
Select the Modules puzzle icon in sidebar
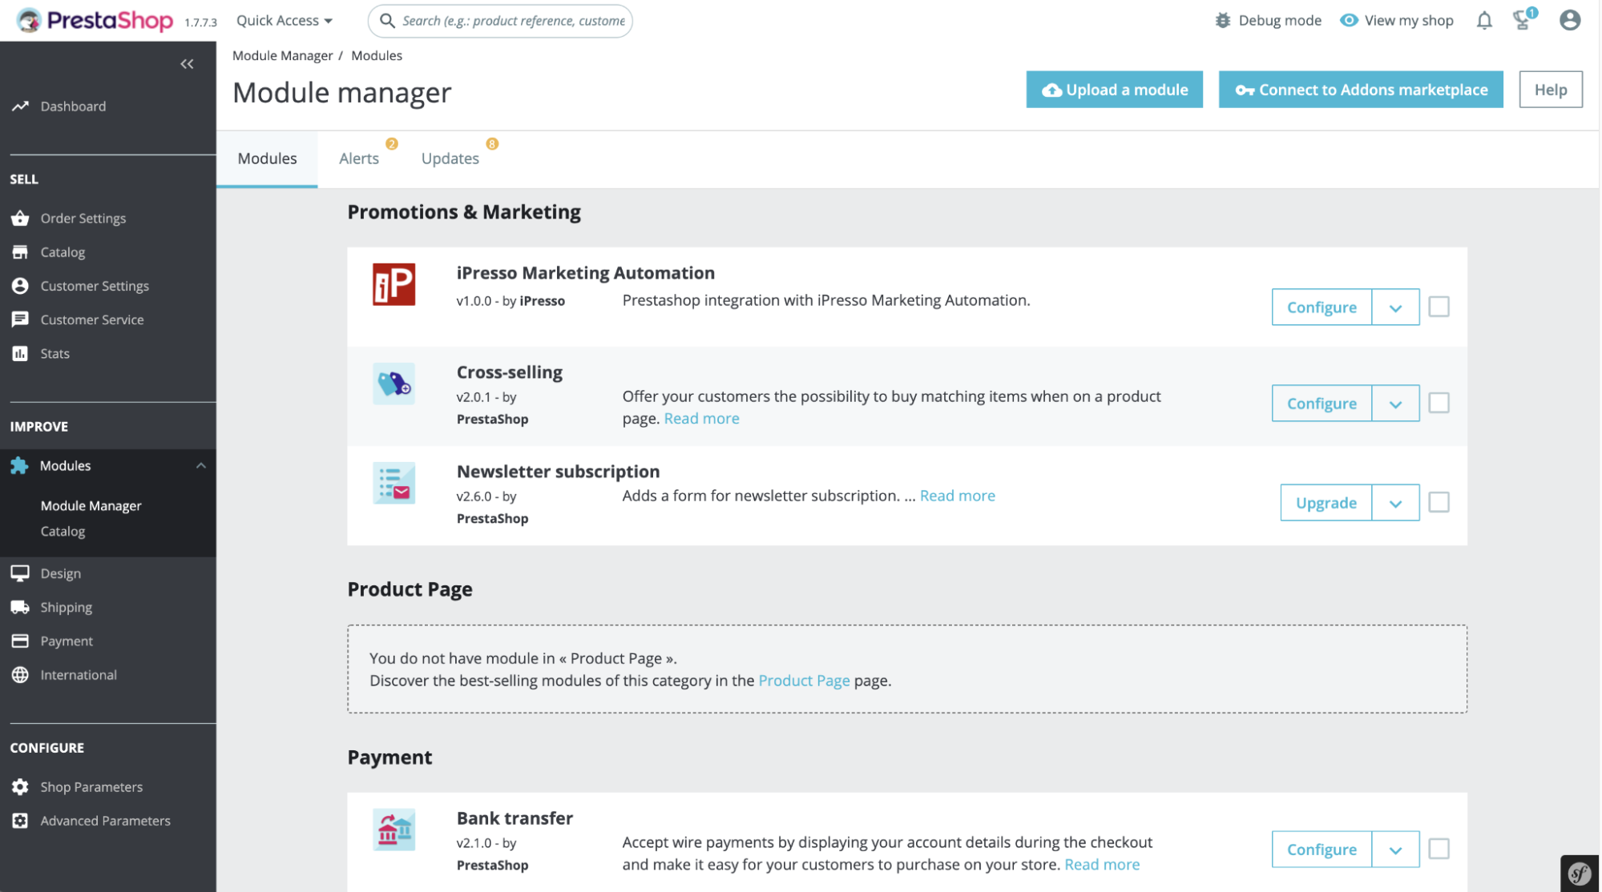click(x=19, y=465)
